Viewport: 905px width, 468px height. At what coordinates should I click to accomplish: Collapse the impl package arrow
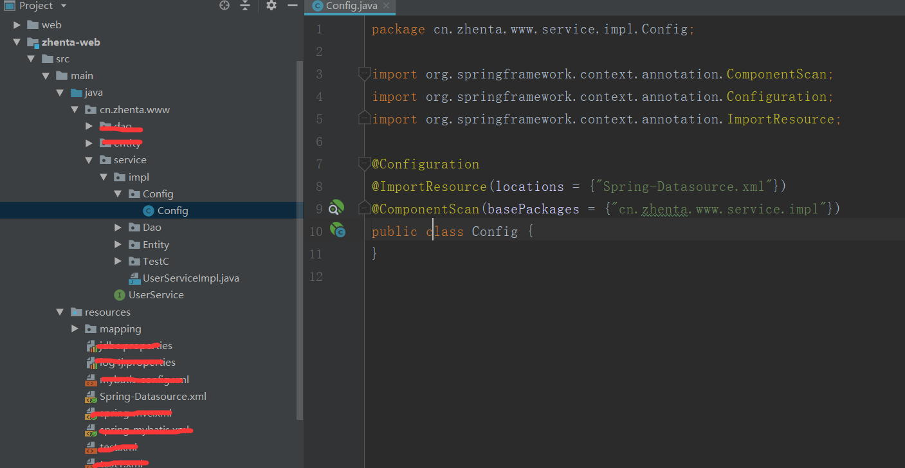pos(104,177)
